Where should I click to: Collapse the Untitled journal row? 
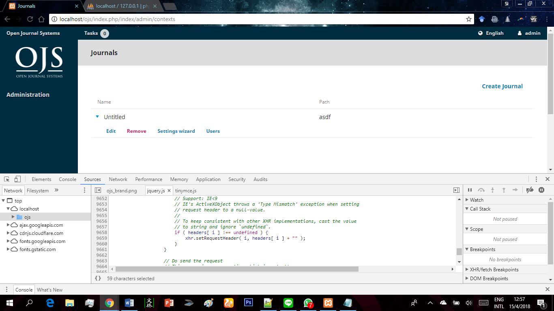click(x=97, y=117)
